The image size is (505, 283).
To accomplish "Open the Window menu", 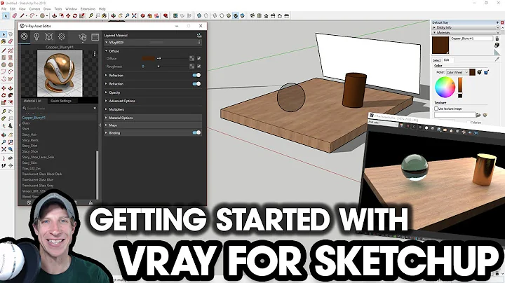I will [x=71, y=9].
